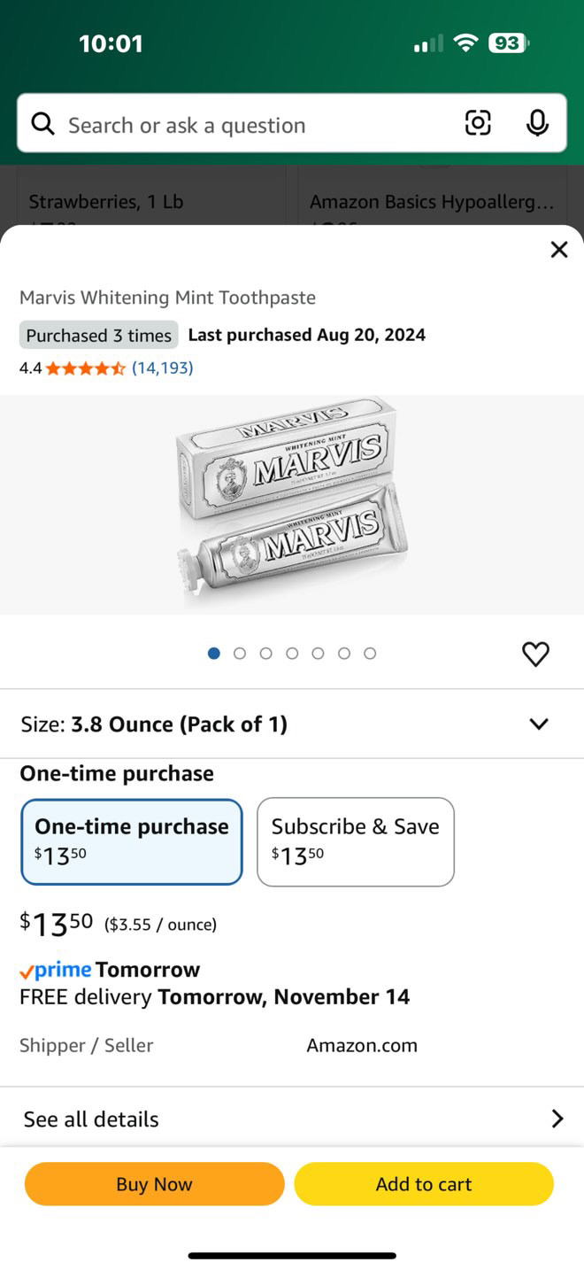Tap the camera lens search icon
584x1270 pixels.
pos(478,123)
